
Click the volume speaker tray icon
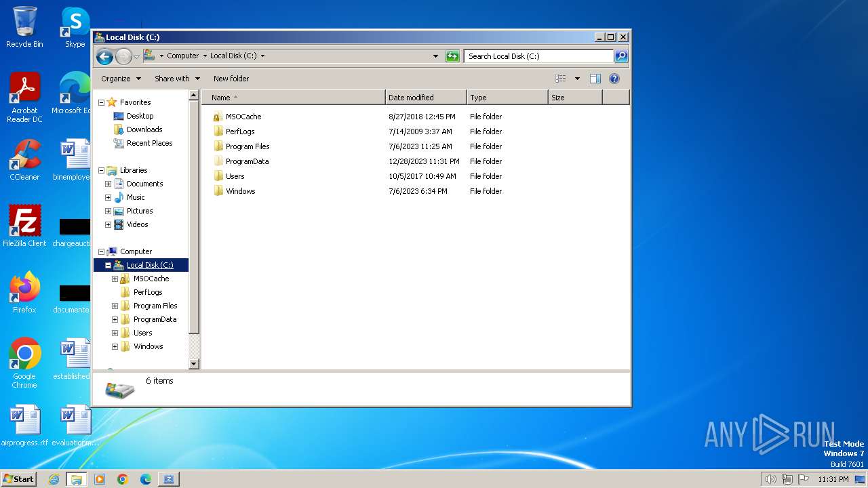(x=770, y=479)
